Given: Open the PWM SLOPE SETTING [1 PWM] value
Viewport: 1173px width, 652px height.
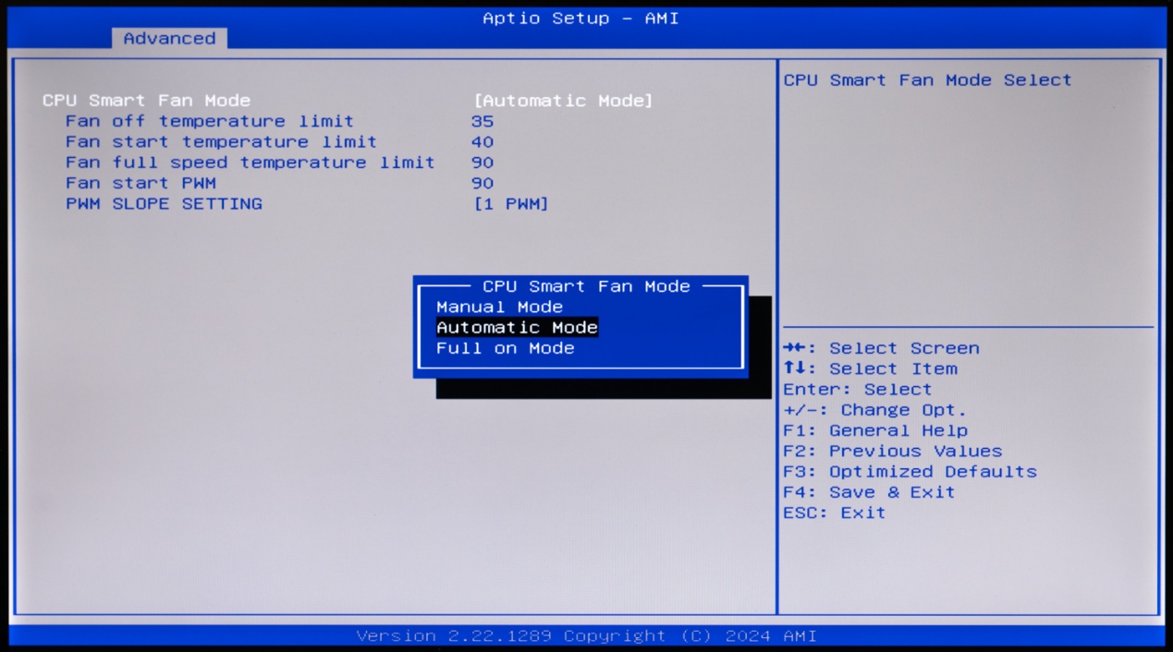Looking at the screenshot, I should click(510, 204).
